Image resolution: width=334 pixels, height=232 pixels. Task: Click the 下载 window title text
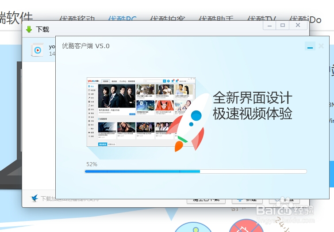pos(42,29)
